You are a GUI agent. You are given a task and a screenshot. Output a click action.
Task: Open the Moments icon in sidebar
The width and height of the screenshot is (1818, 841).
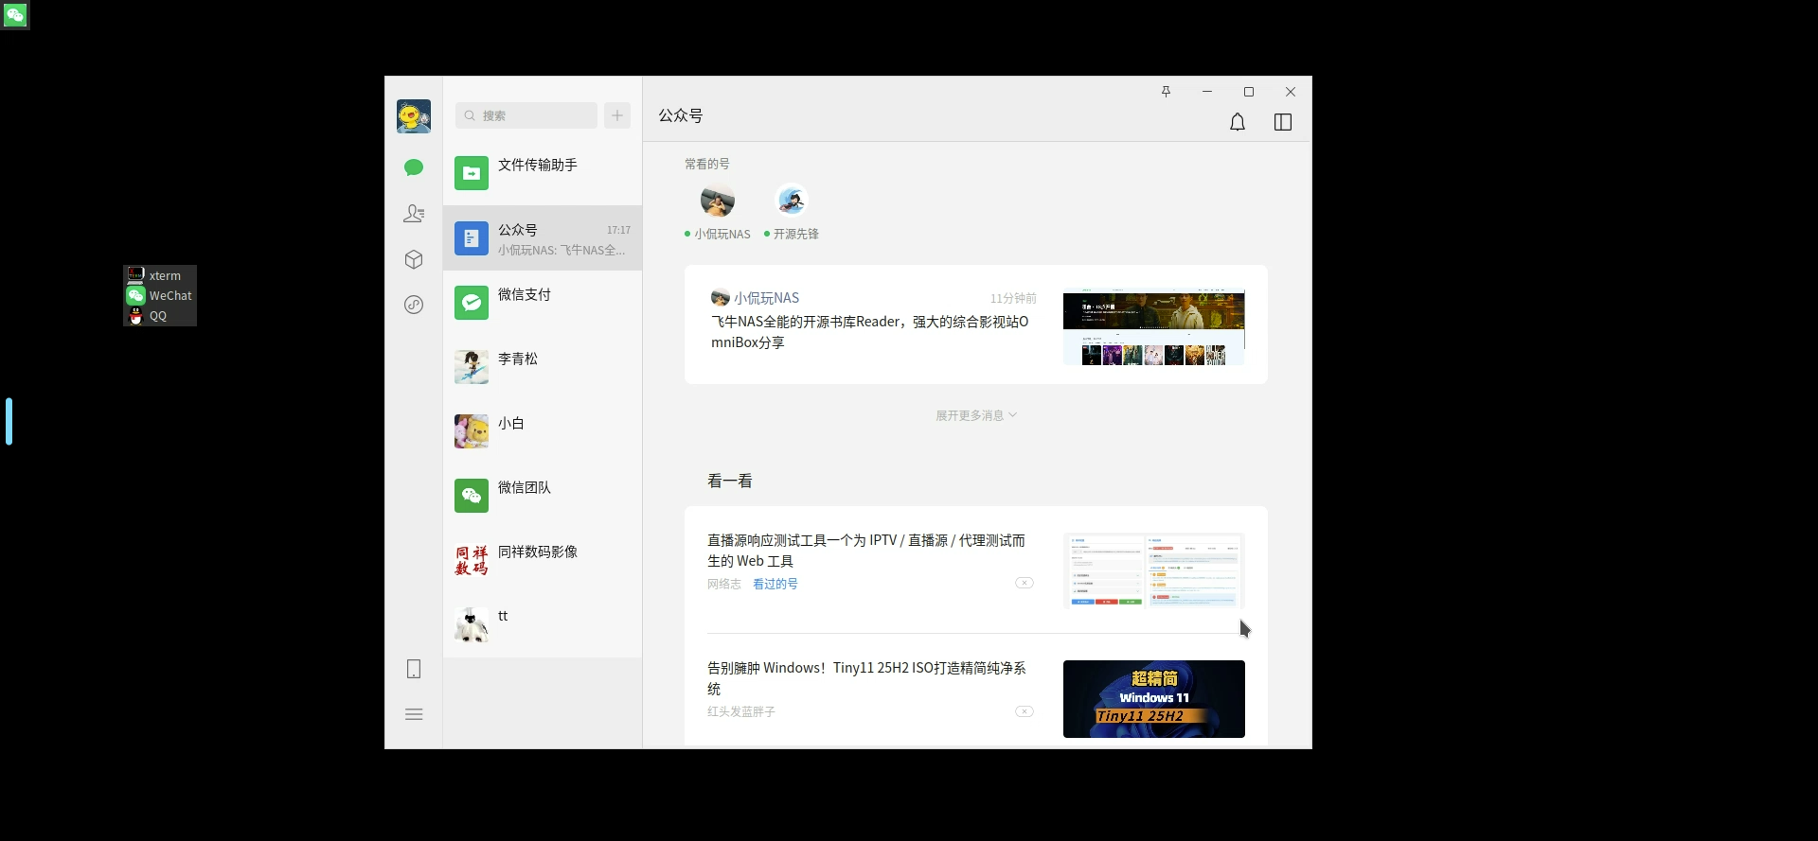point(414,305)
